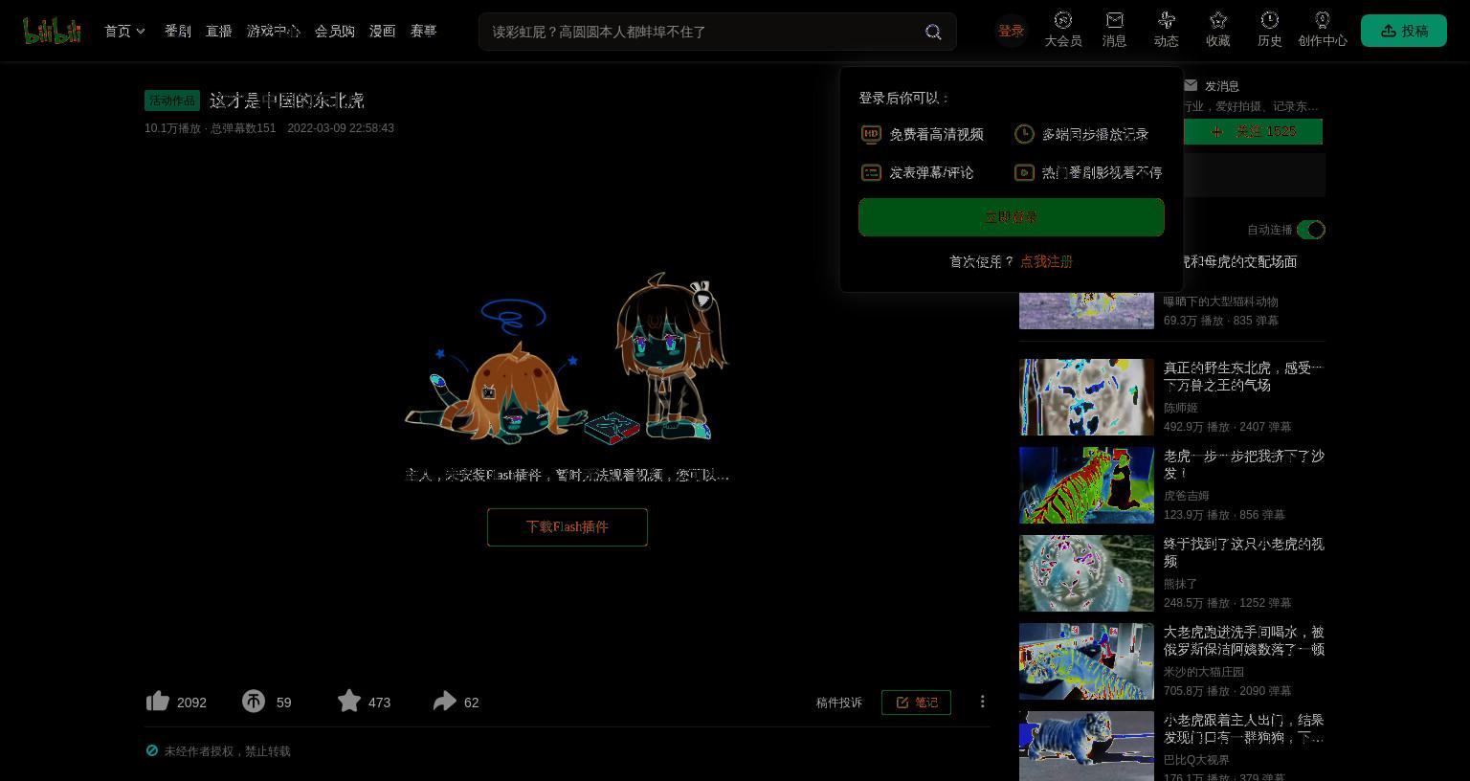The image size is (1470, 781).
Task: Click the share arrow icon with 62
Action: [x=445, y=702]
